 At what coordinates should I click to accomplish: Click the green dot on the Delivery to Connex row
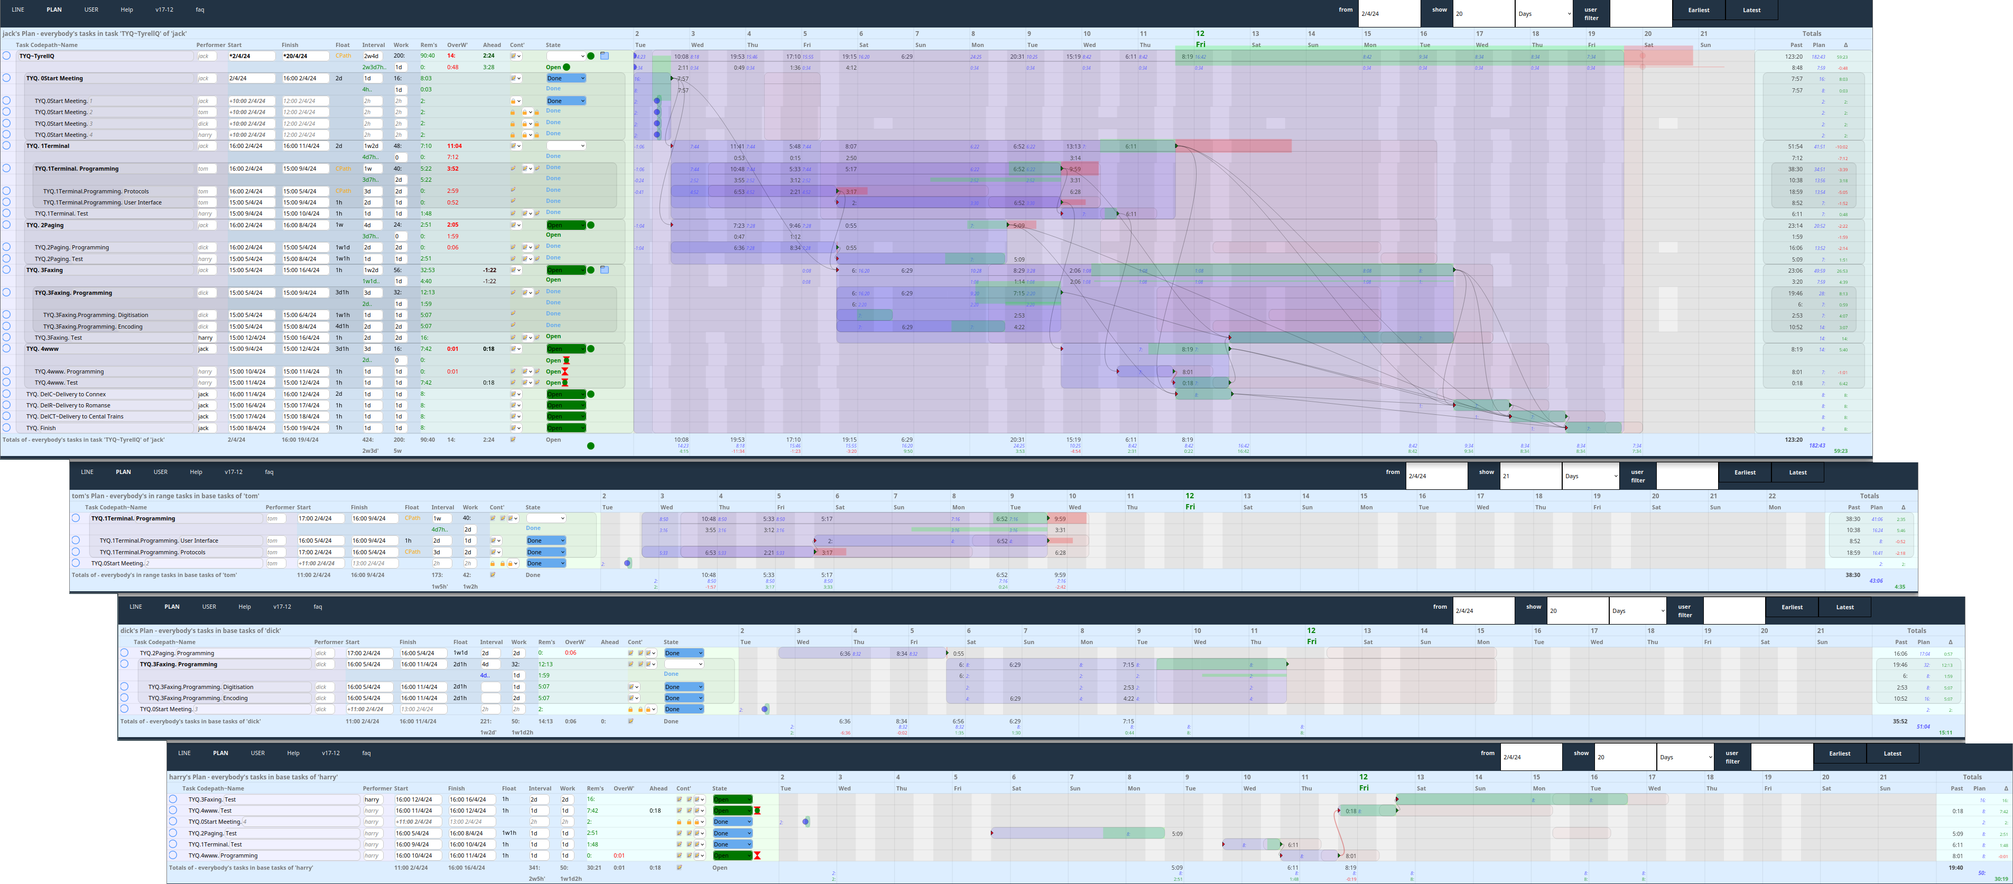click(591, 394)
